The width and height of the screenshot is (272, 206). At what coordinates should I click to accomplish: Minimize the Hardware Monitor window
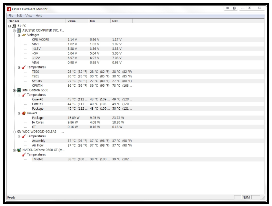pyautogui.click(x=242, y=8)
